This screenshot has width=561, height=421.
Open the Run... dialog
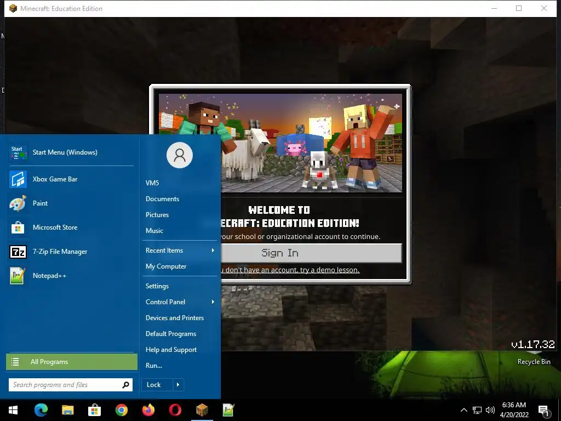[154, 366]
